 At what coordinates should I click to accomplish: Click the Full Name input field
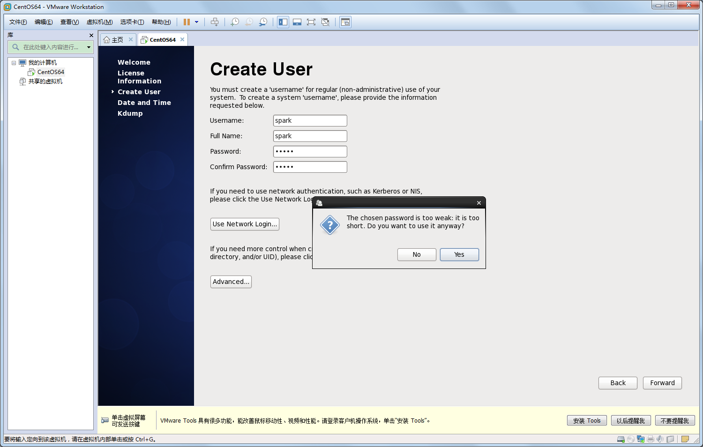(x=310, y=136)
